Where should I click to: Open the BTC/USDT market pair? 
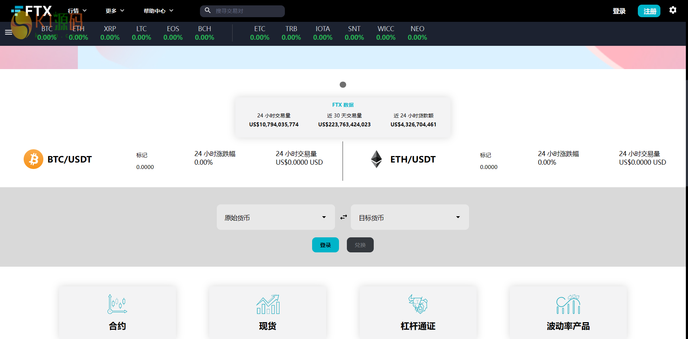(70, 159)
